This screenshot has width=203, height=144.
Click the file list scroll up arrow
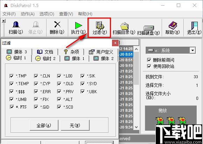(136, 49)
